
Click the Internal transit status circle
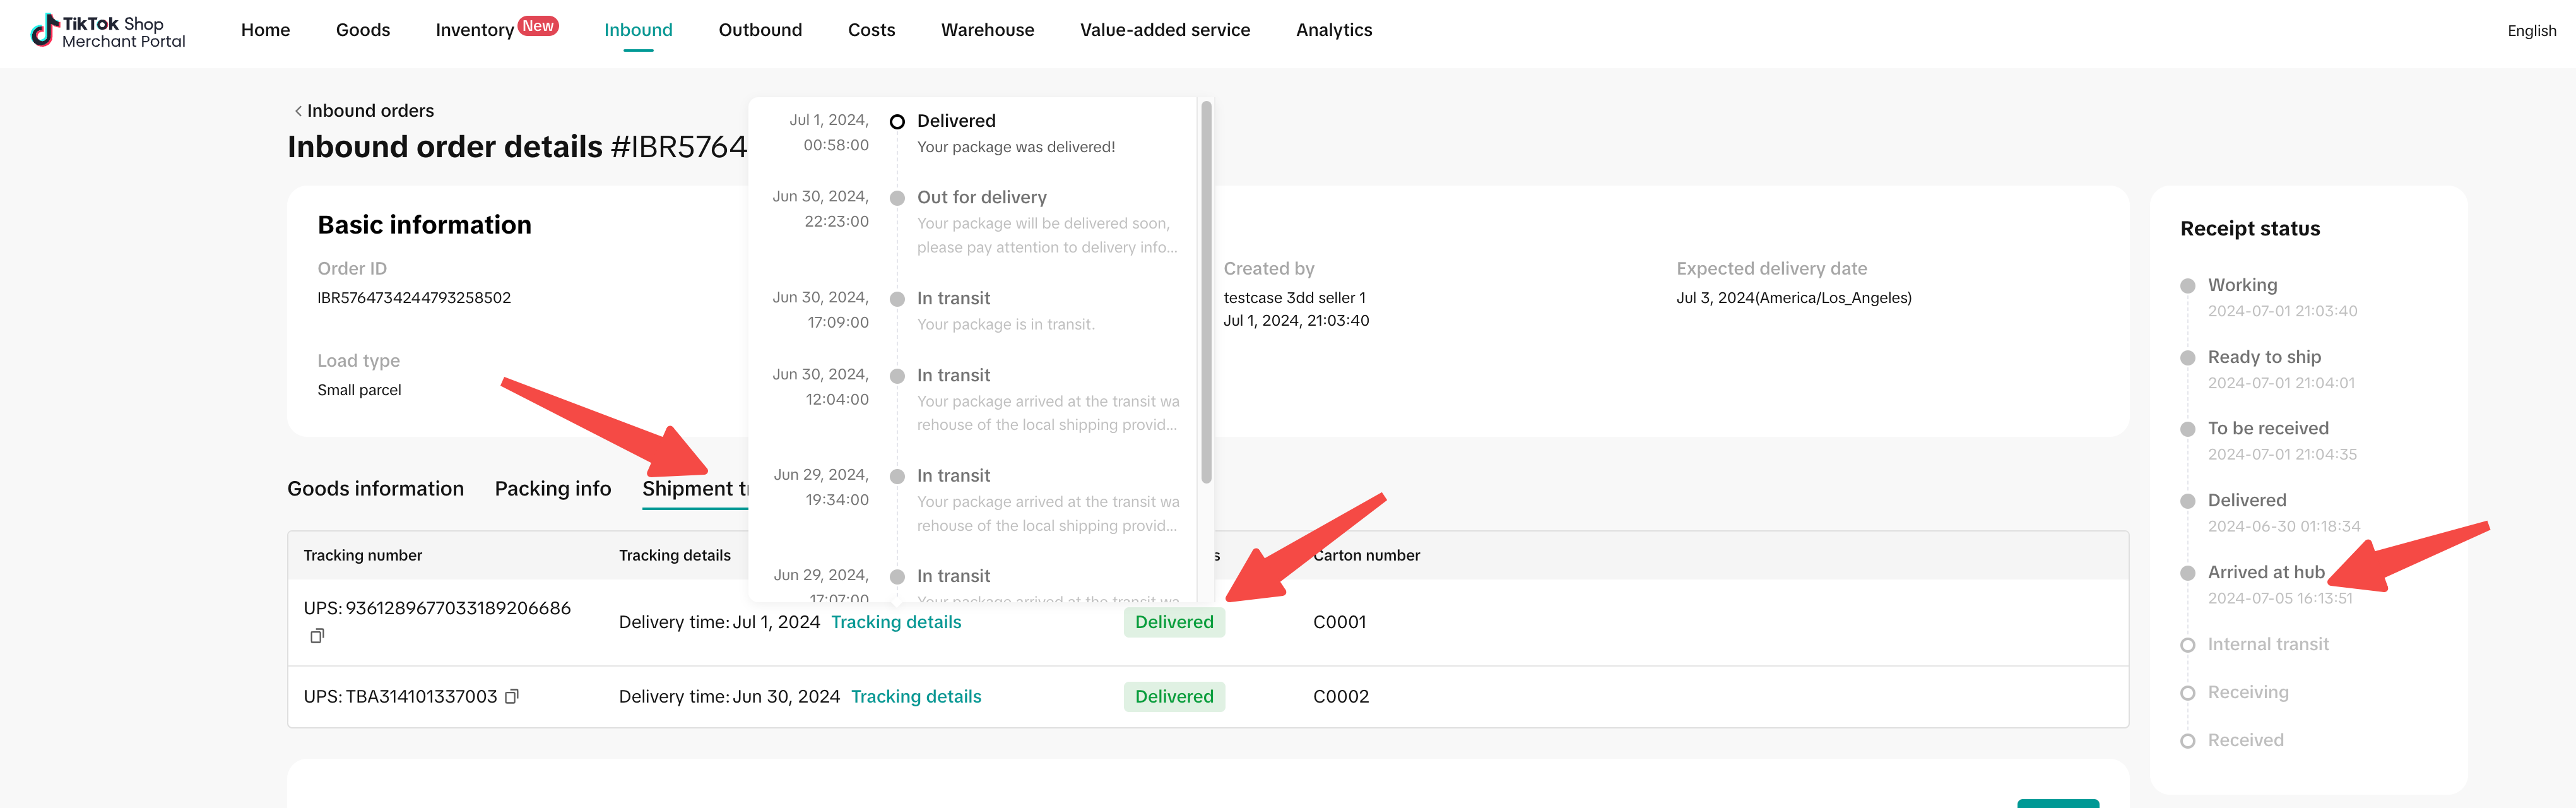[2187, 645]
